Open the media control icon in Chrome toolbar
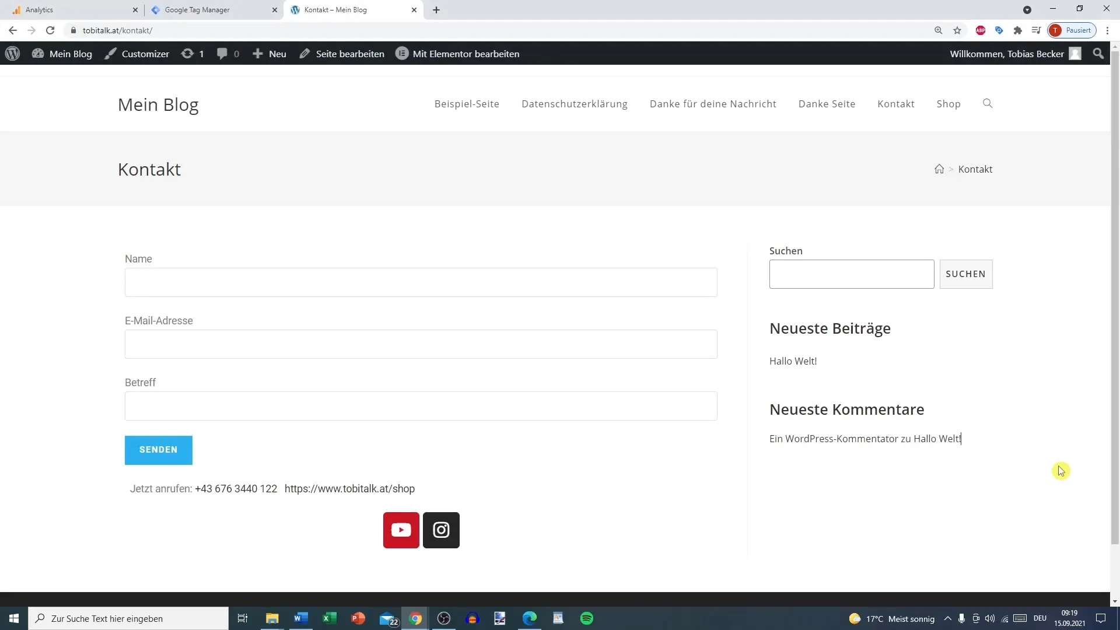The height and width of the screenshot is (630, 1120). [1036, 30]
